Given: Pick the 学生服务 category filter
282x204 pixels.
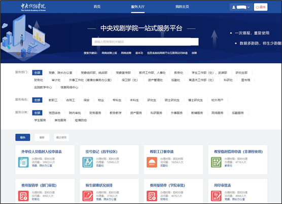Looking at the screenshot, I should pos(40,120).
